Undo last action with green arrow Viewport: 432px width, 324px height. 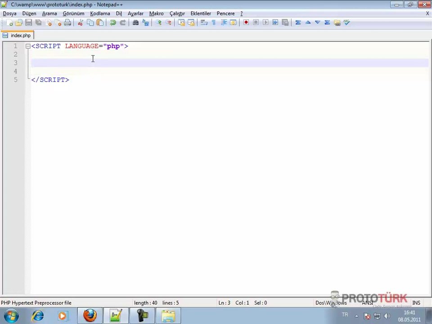point(112,22)
